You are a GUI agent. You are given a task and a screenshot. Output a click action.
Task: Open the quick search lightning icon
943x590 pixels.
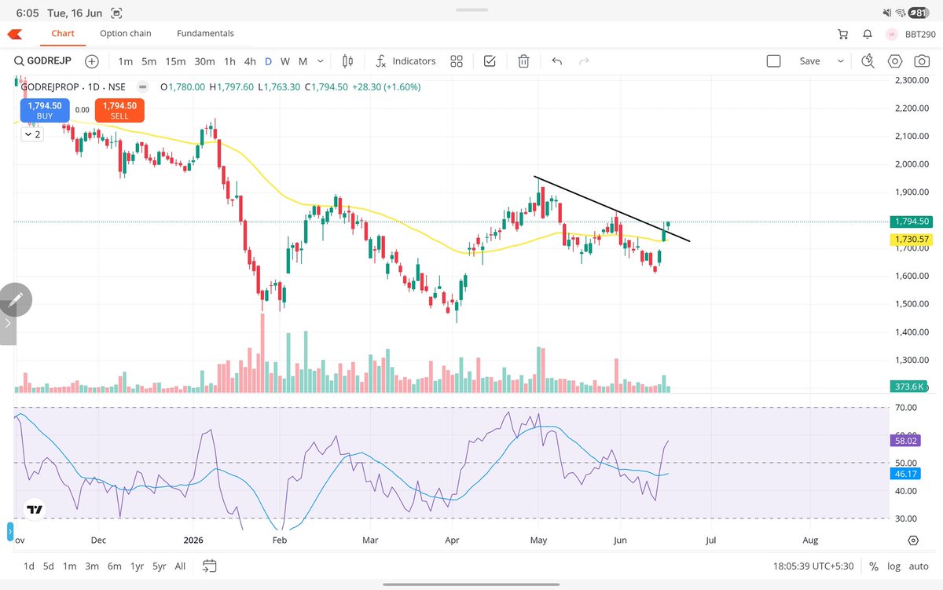point(868,61)
